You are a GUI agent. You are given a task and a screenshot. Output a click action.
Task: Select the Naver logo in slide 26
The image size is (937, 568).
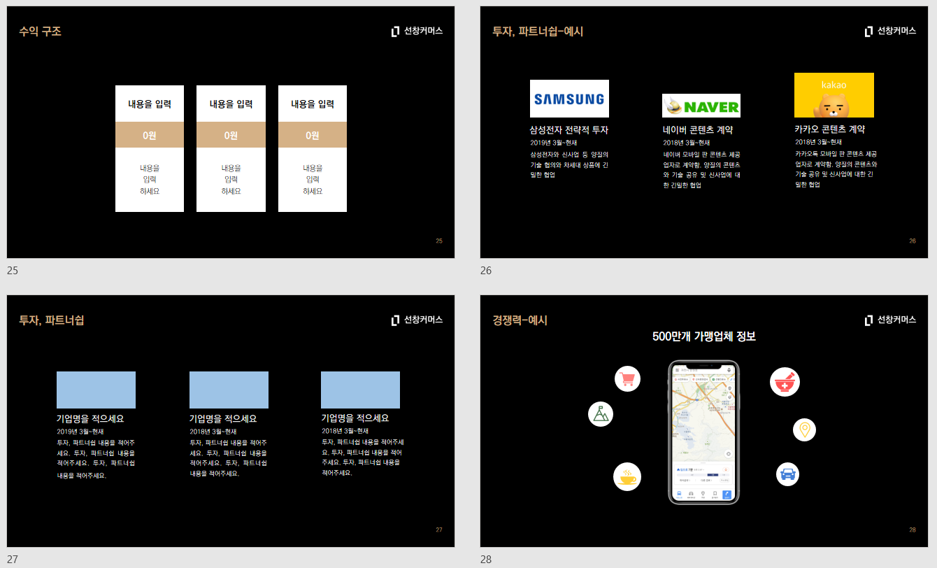click(x=701, y=106)
